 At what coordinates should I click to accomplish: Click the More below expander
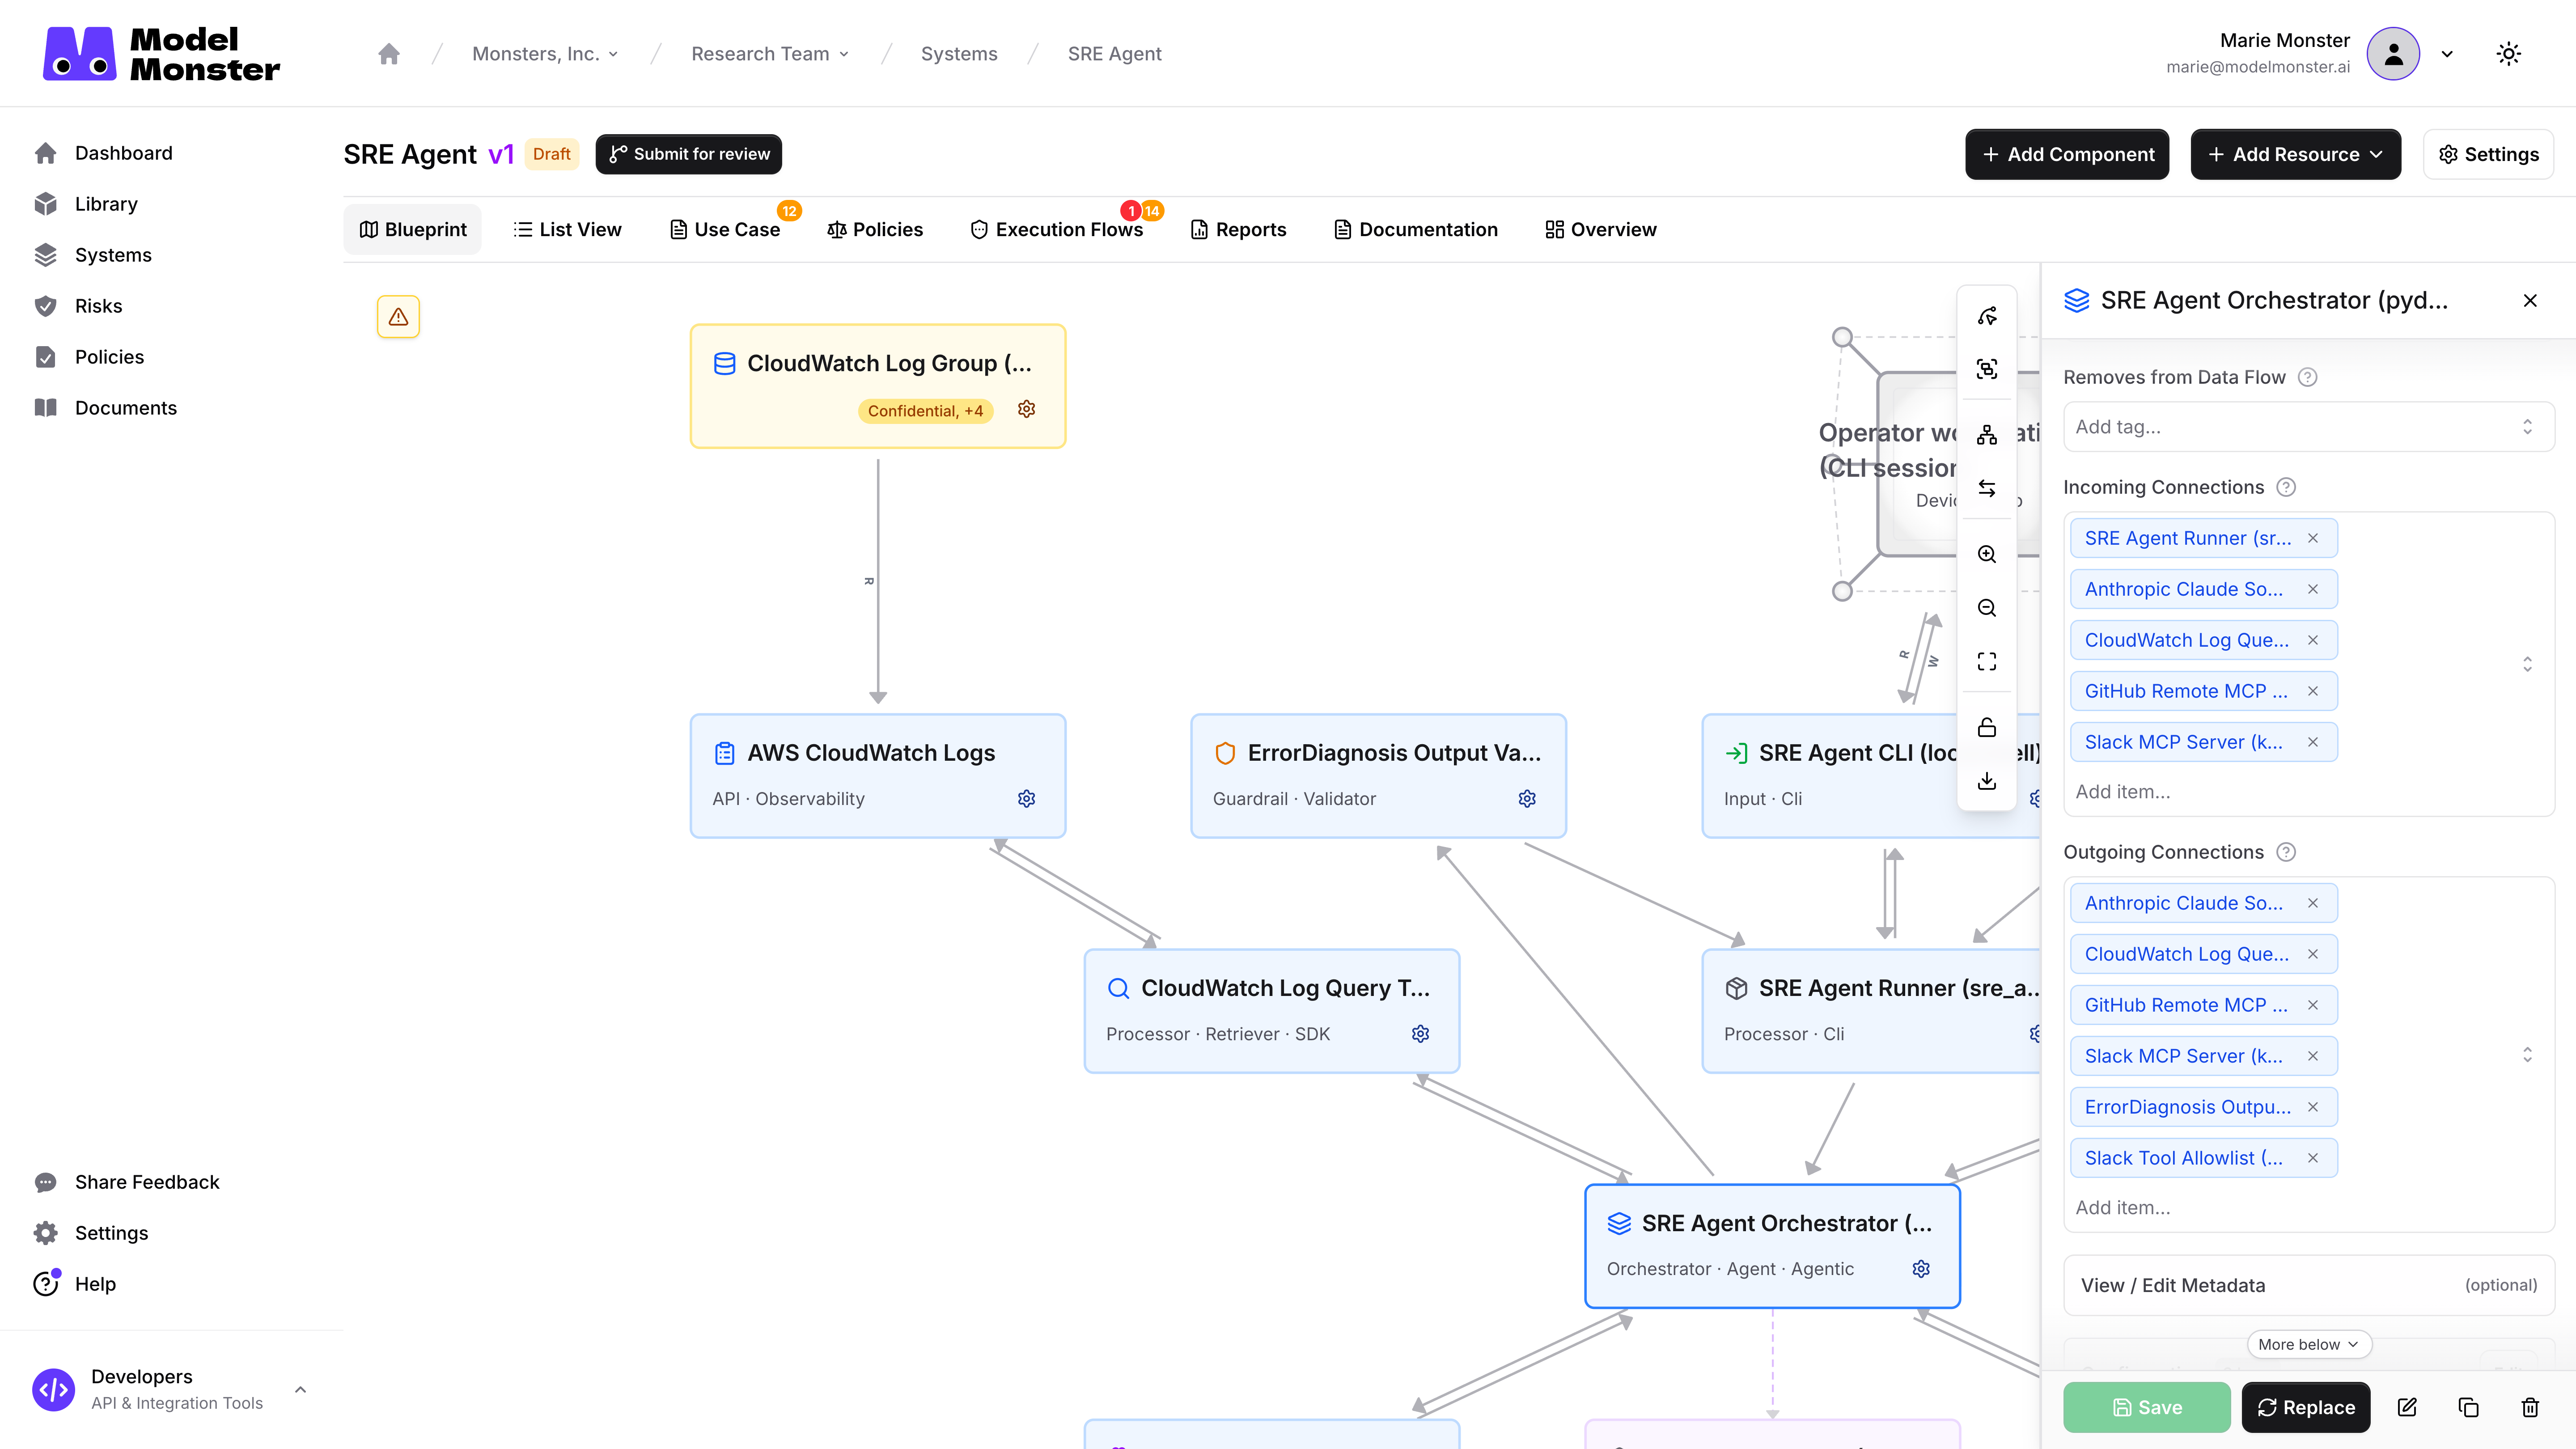click(2308, 1344)
